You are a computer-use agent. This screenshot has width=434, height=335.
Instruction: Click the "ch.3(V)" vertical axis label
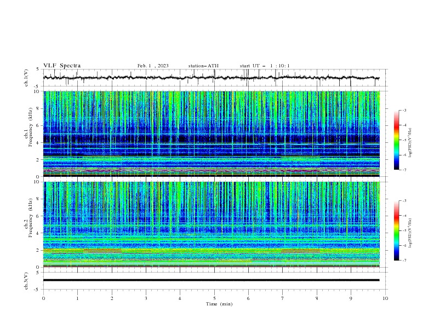26,281
